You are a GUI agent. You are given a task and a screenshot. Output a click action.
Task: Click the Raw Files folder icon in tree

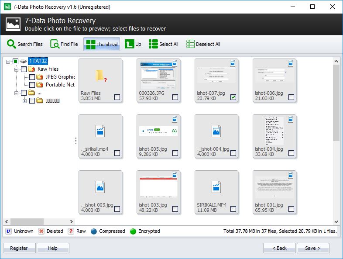[32, 69]
